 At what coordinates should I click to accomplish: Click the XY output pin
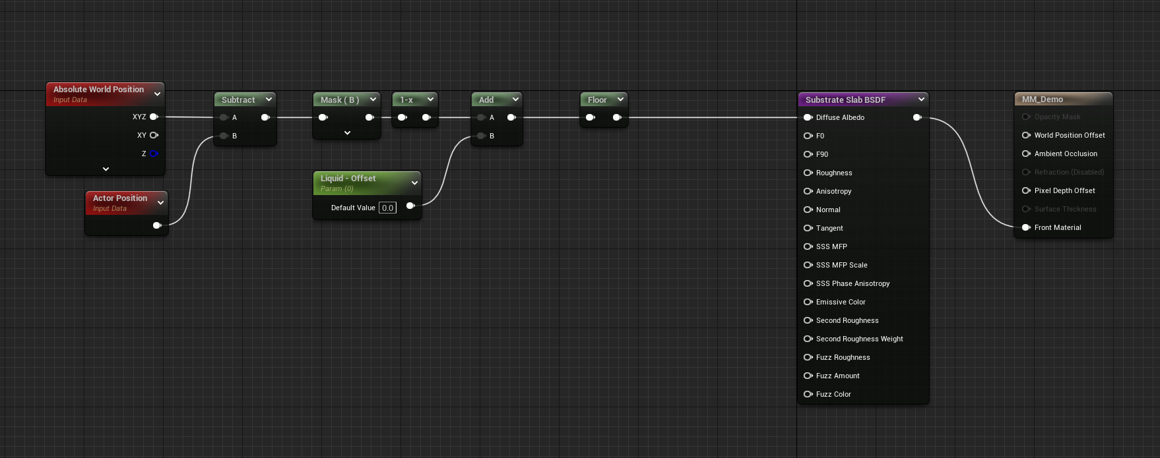154,135
